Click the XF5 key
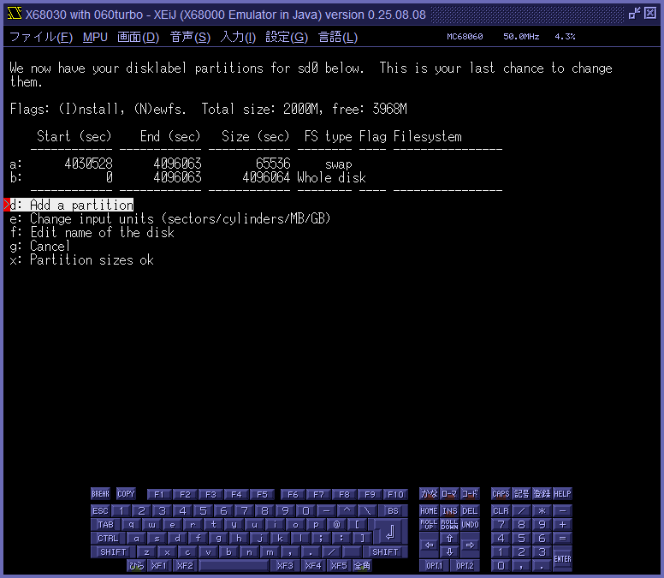The height and width of the screenshot is (578, 664). (x=339, y=565)
